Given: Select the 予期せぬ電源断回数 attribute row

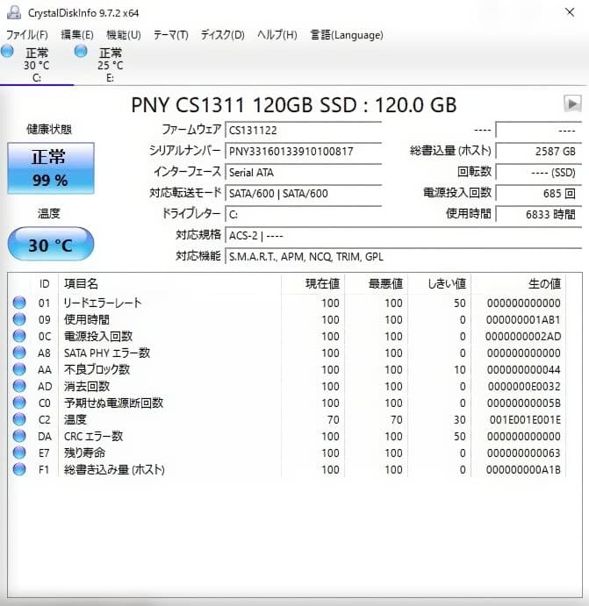Looking at the screenshot, I should point(287,403).
